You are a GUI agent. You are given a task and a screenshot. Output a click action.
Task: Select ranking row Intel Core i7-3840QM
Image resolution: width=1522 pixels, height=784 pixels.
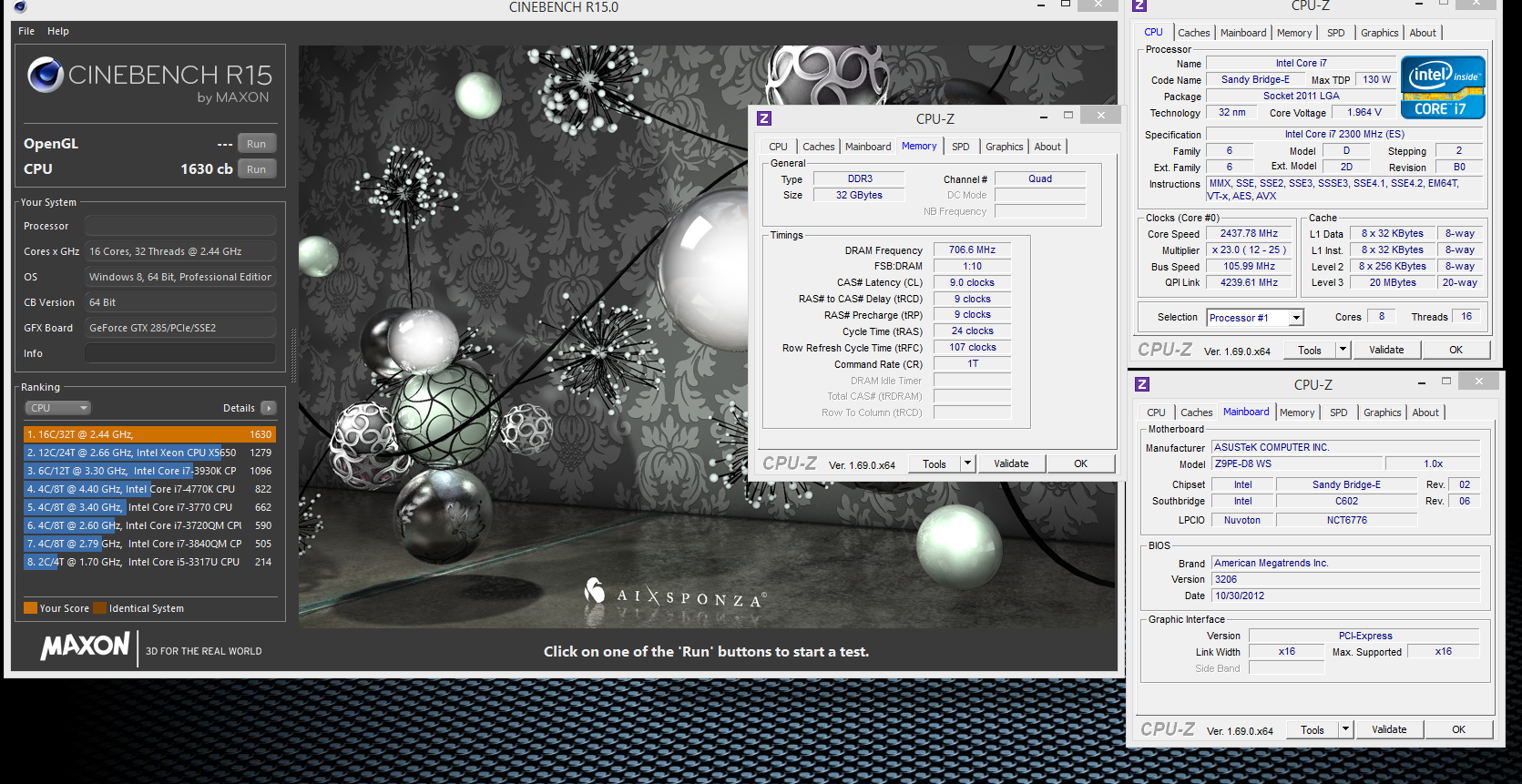click(x=149, y=544)
